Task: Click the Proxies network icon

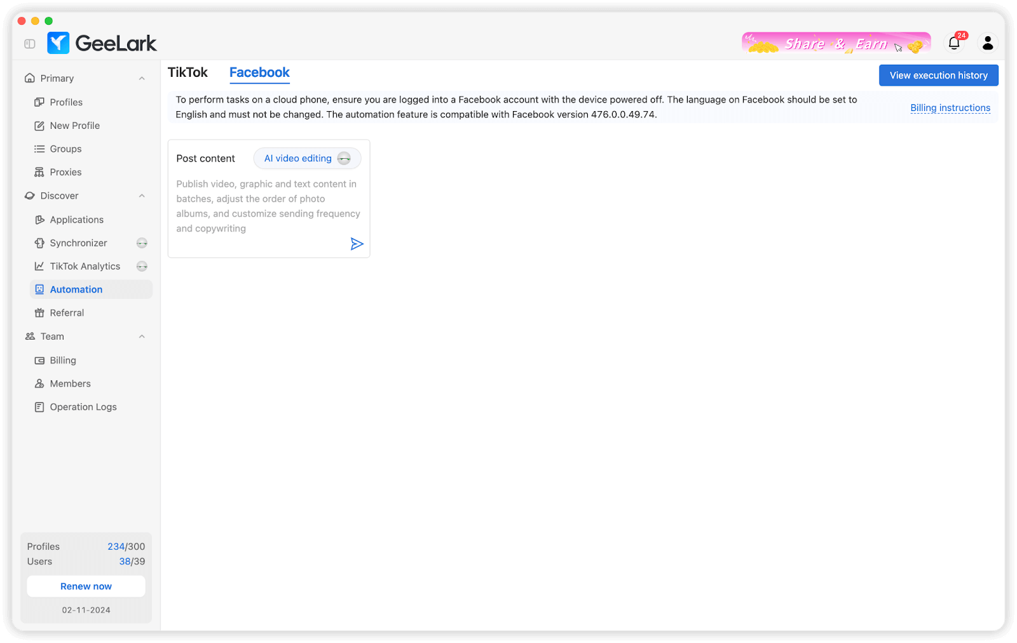Action: [x=39, y=172]
